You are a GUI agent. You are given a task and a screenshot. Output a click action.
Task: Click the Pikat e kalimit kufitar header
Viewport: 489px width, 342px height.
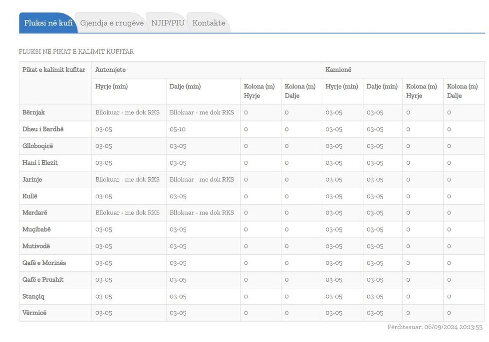tap(54, 70)
